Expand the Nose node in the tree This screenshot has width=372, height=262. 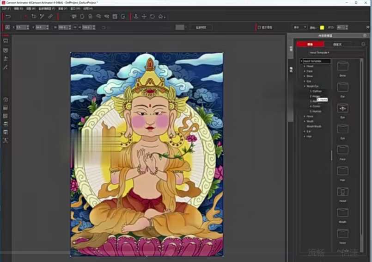coord(305,117)
